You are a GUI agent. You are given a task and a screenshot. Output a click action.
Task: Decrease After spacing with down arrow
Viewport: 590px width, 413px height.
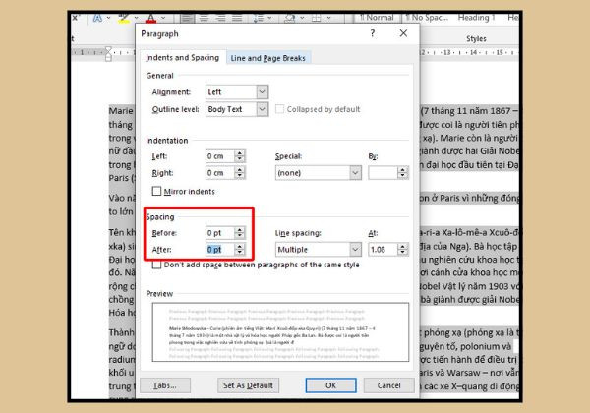coord(240,252)
